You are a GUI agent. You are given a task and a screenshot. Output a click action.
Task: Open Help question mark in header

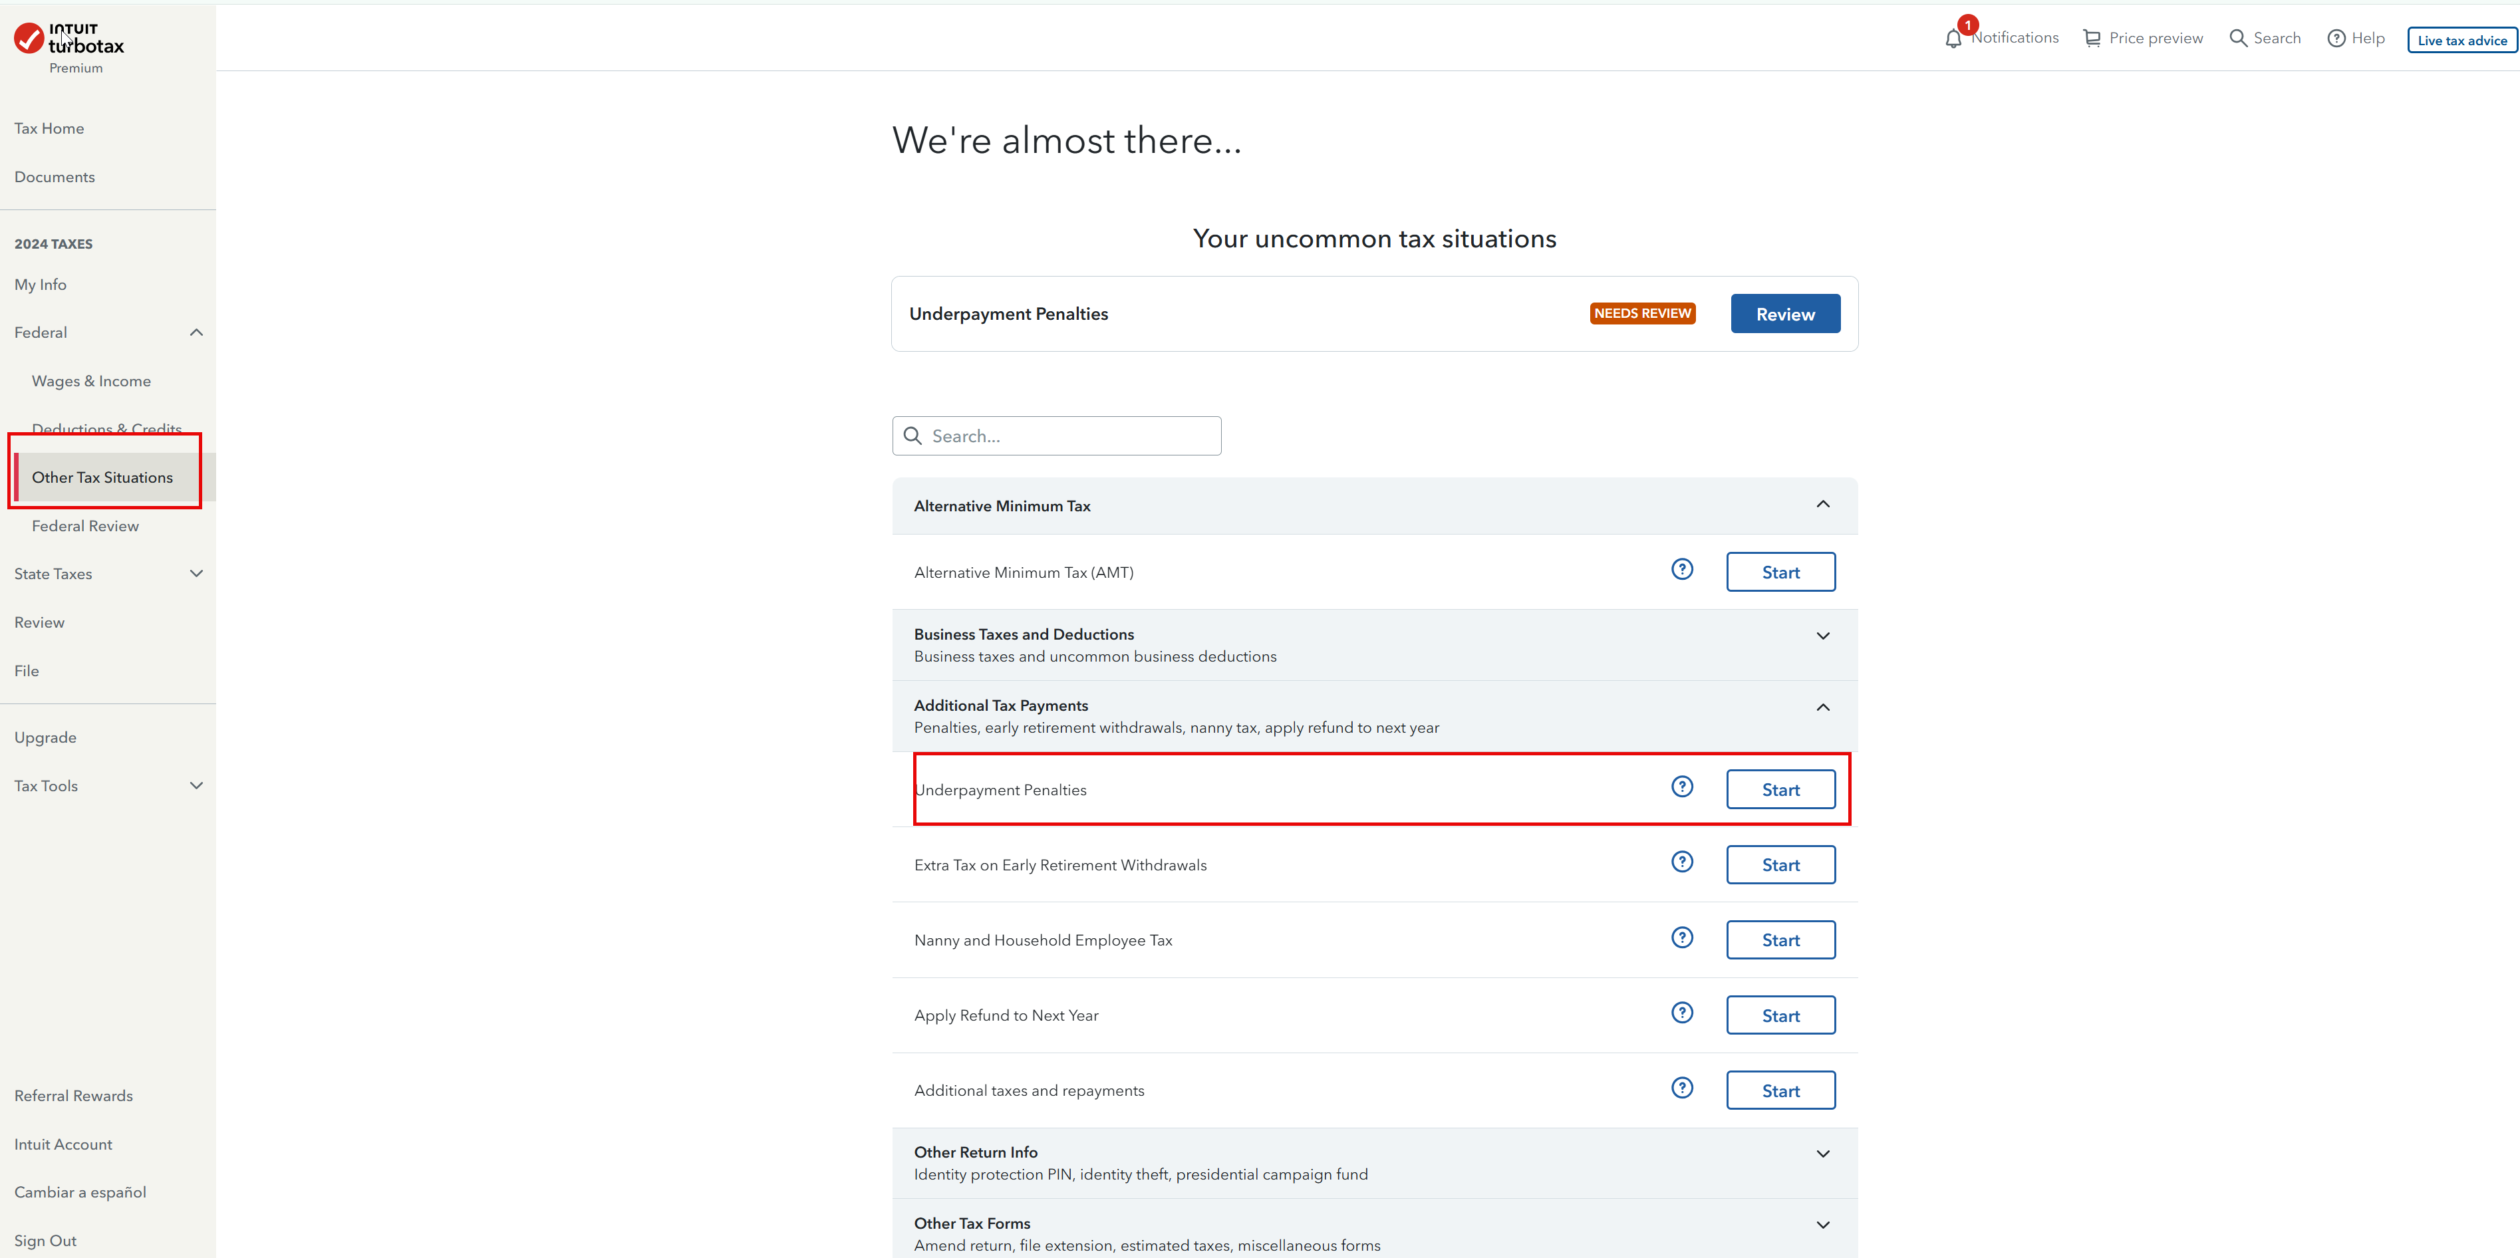[2336, 38]
